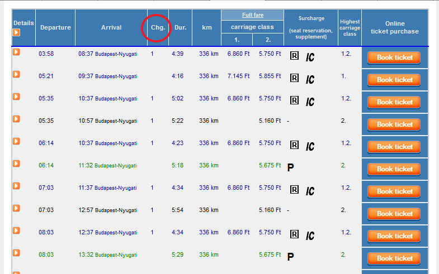Click duration 5:29 cell
439x274 pixels.
[x=177, y=254]
